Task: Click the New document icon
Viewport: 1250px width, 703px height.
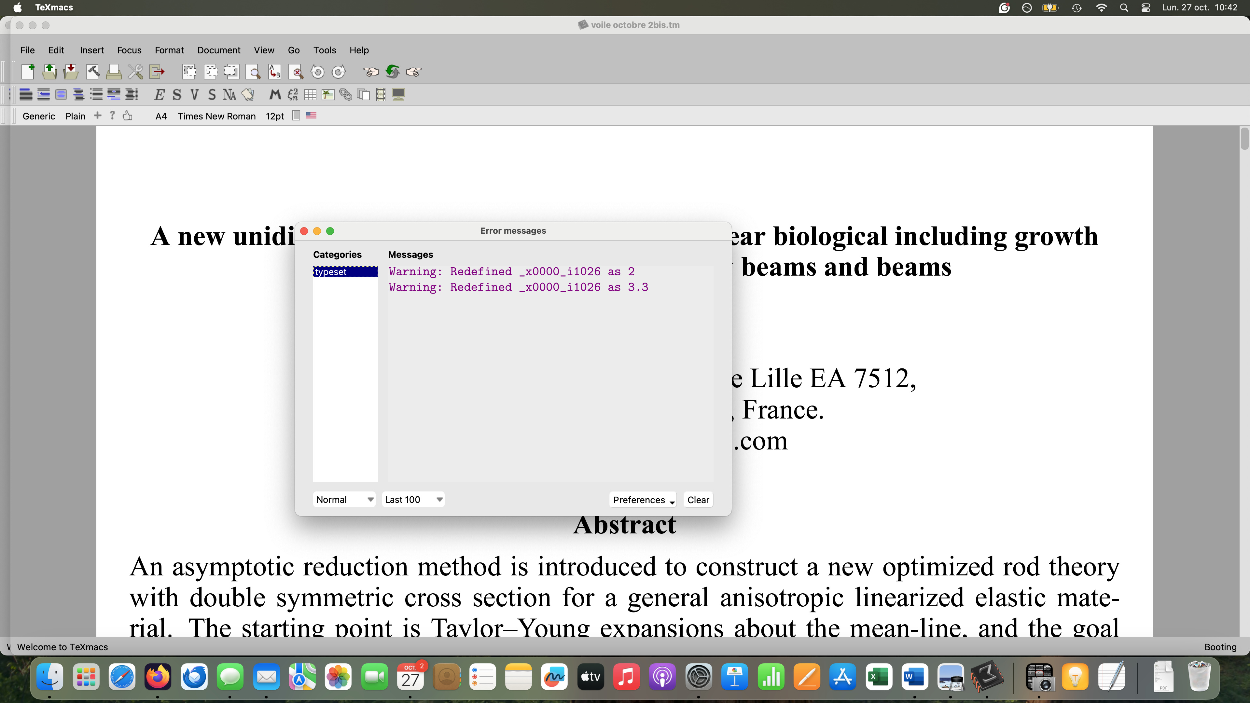Action: [x=28, y=72]
